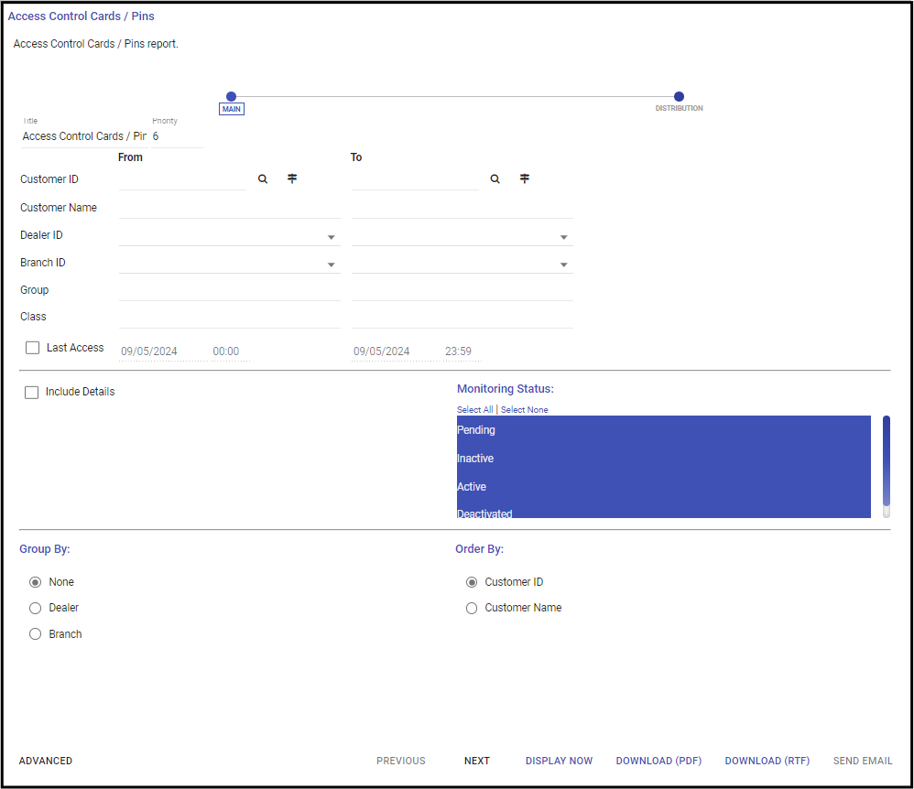
Task: Click SEND EMAIL button
Action: [863, 761]
